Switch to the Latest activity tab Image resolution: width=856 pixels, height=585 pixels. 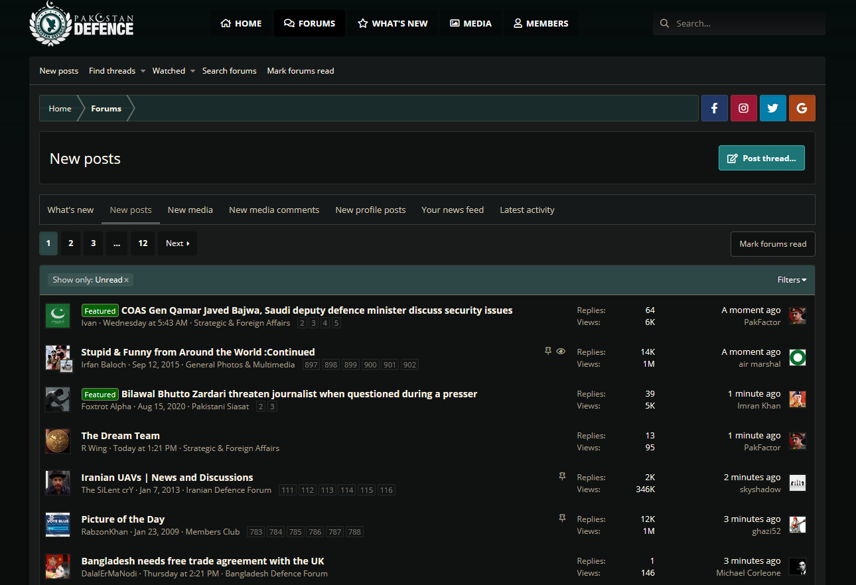(527, 210)
